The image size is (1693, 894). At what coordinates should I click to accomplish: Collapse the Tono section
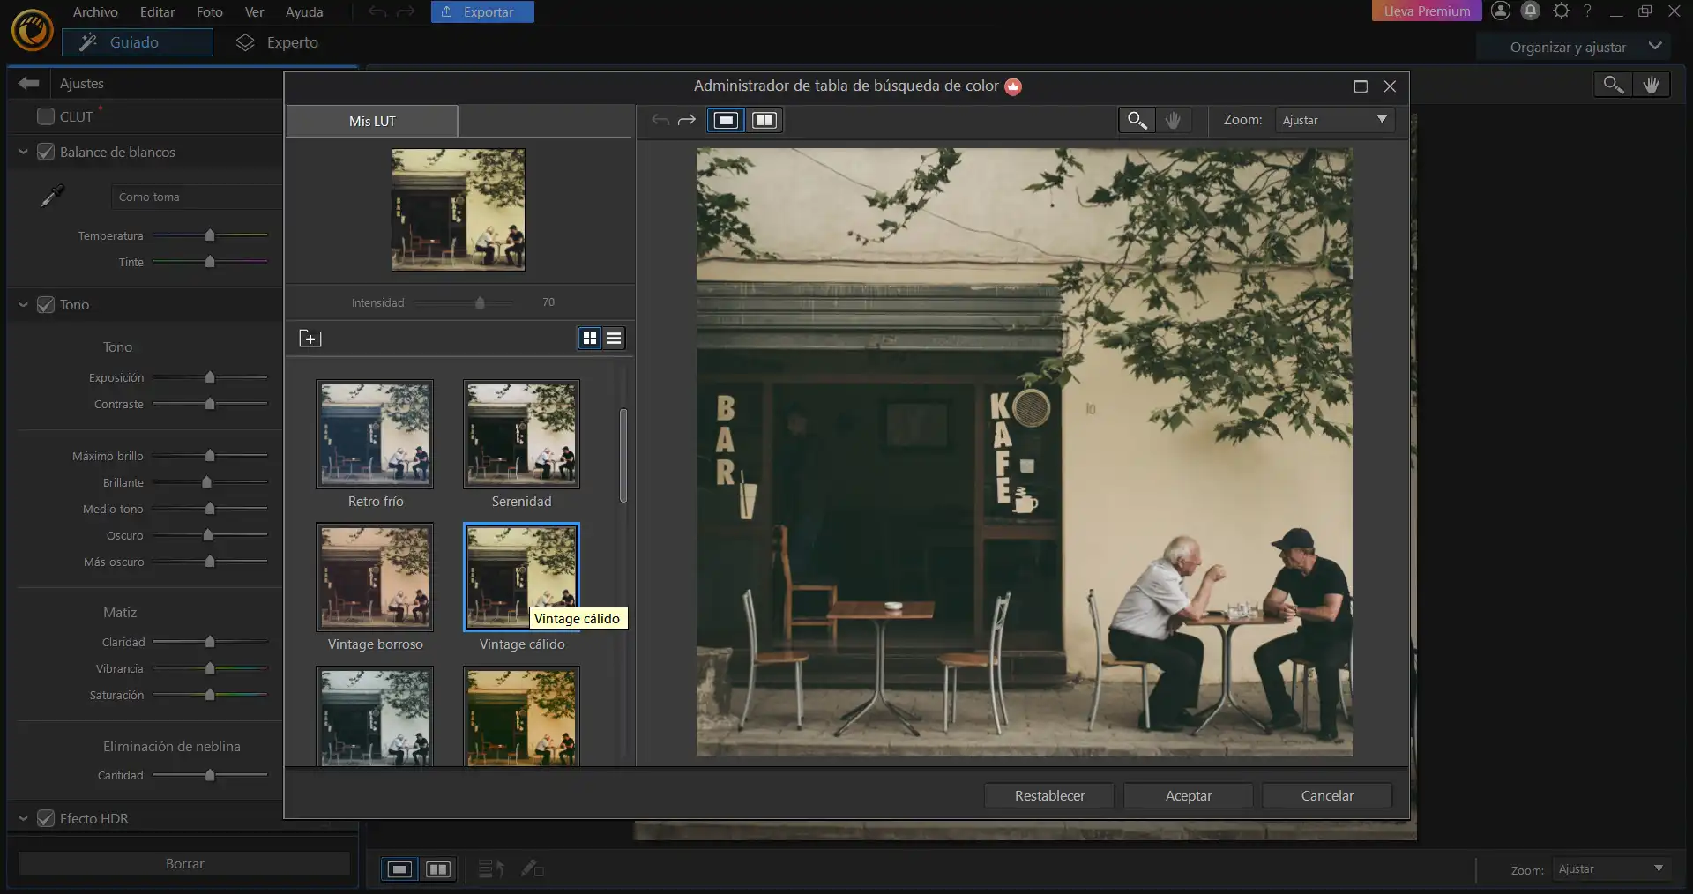(23, 305)
